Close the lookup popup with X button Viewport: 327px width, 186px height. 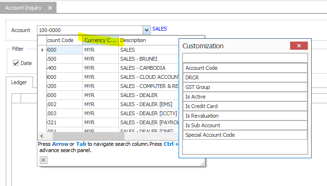[x=44, y=160]
